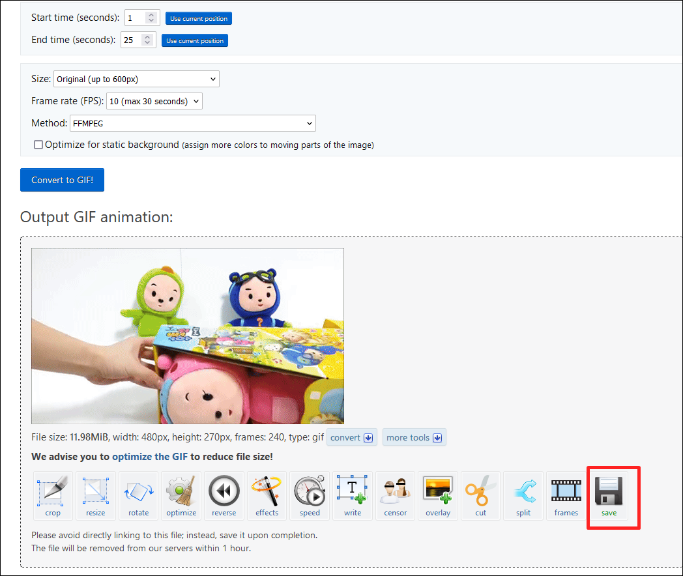
Task: Open the frames tool
Action: [x=566, y=495]
